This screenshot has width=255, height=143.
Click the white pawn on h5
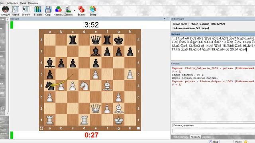point(130,74)
